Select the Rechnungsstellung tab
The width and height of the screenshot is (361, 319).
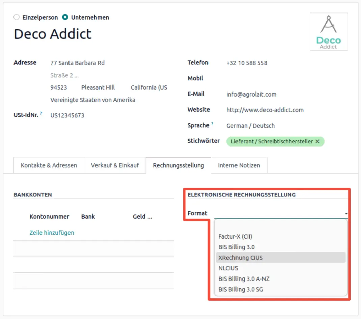tap(178, 165)
